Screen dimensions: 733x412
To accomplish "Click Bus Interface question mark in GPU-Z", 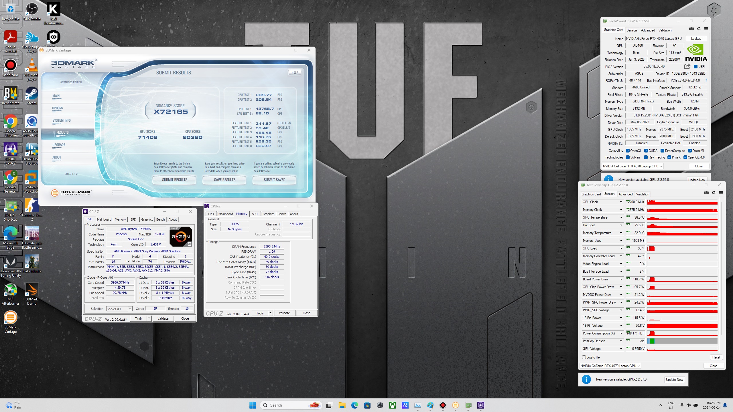I will pos(706,80).
